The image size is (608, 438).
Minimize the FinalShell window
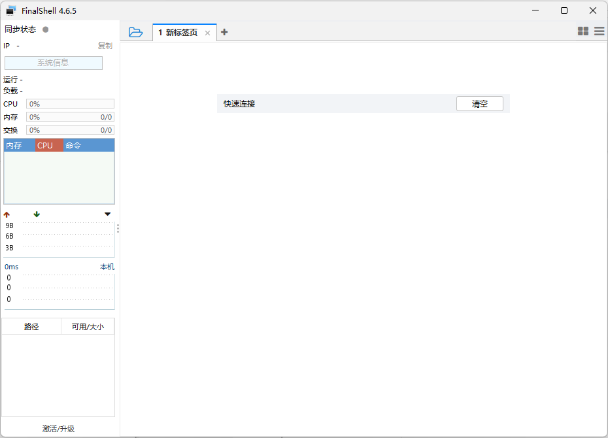click(535, 10)
